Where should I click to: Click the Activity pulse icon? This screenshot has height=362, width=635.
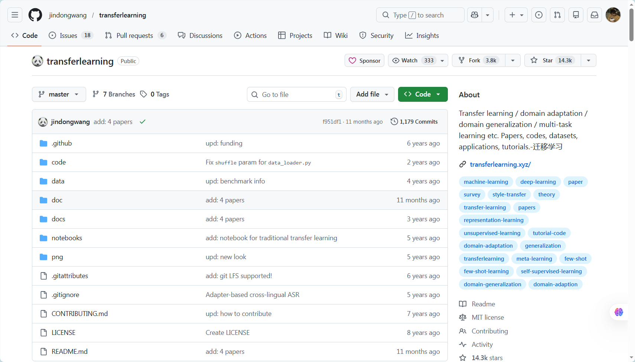coord(463,345)
